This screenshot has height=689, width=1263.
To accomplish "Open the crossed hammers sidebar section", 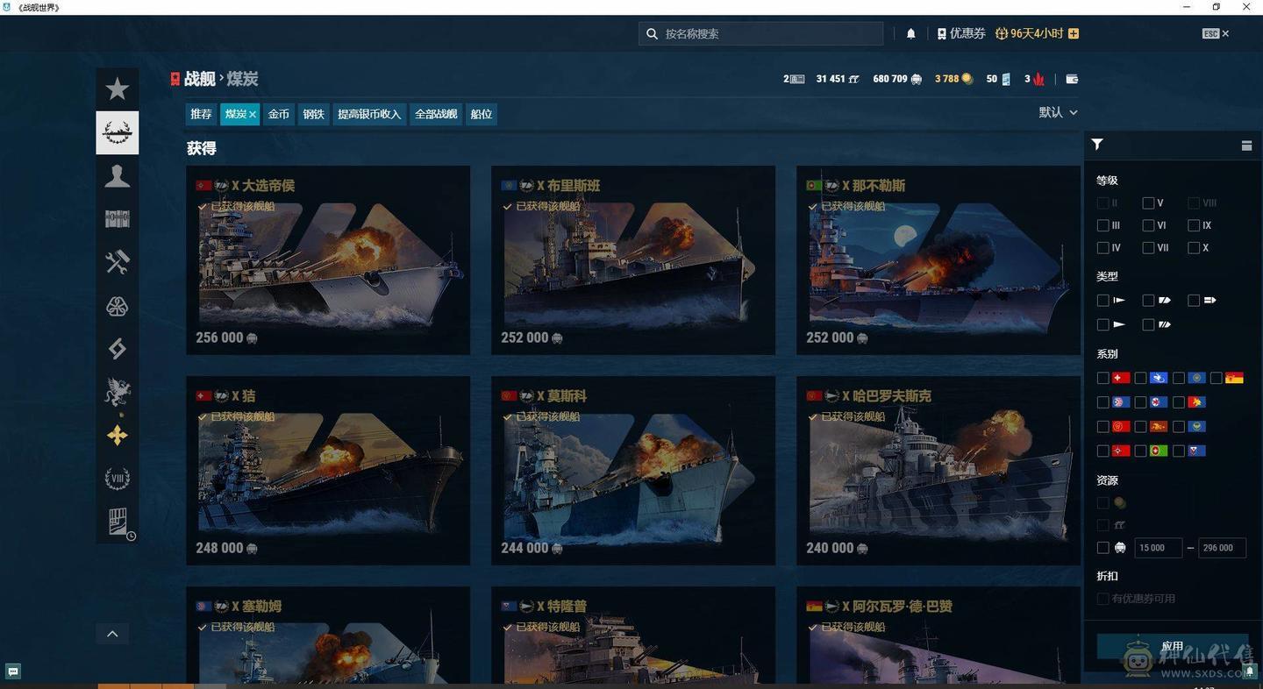I will pos(117,262).
